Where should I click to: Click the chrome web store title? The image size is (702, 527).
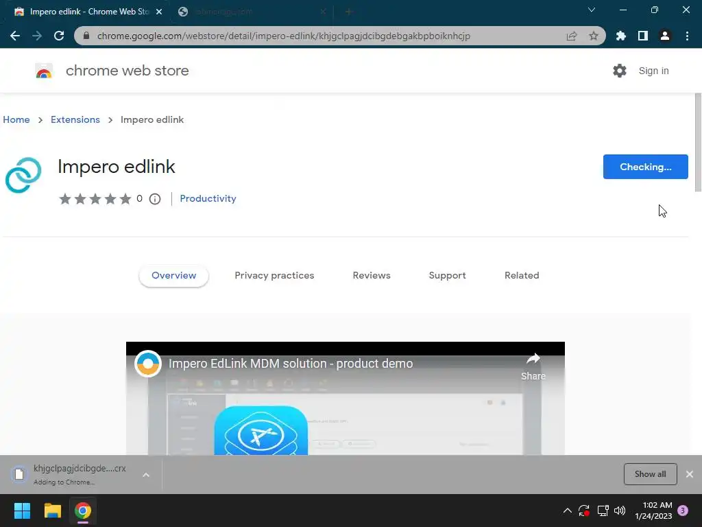tap(127, 71)
